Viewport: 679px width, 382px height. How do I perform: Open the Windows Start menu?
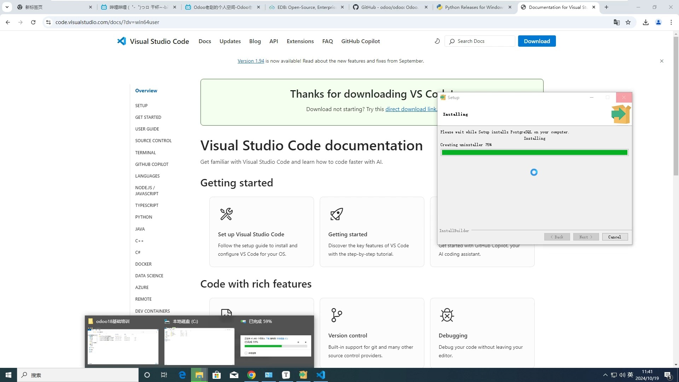(x=8, y=375)
